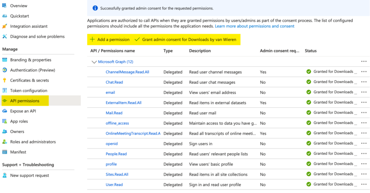Click the plus icon beside Add a permission
The height and width of the screenshot is (193, 370).
pyautogui.click(x=92, y=39)
